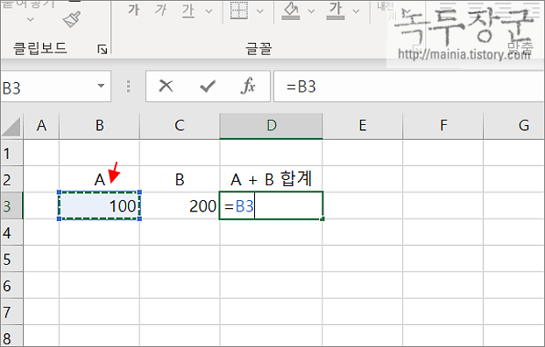Image resolution: width=545 pixels, height=347 pixels.
Task: Open the paste options dropdown chevron
Action: coord(31,19)
